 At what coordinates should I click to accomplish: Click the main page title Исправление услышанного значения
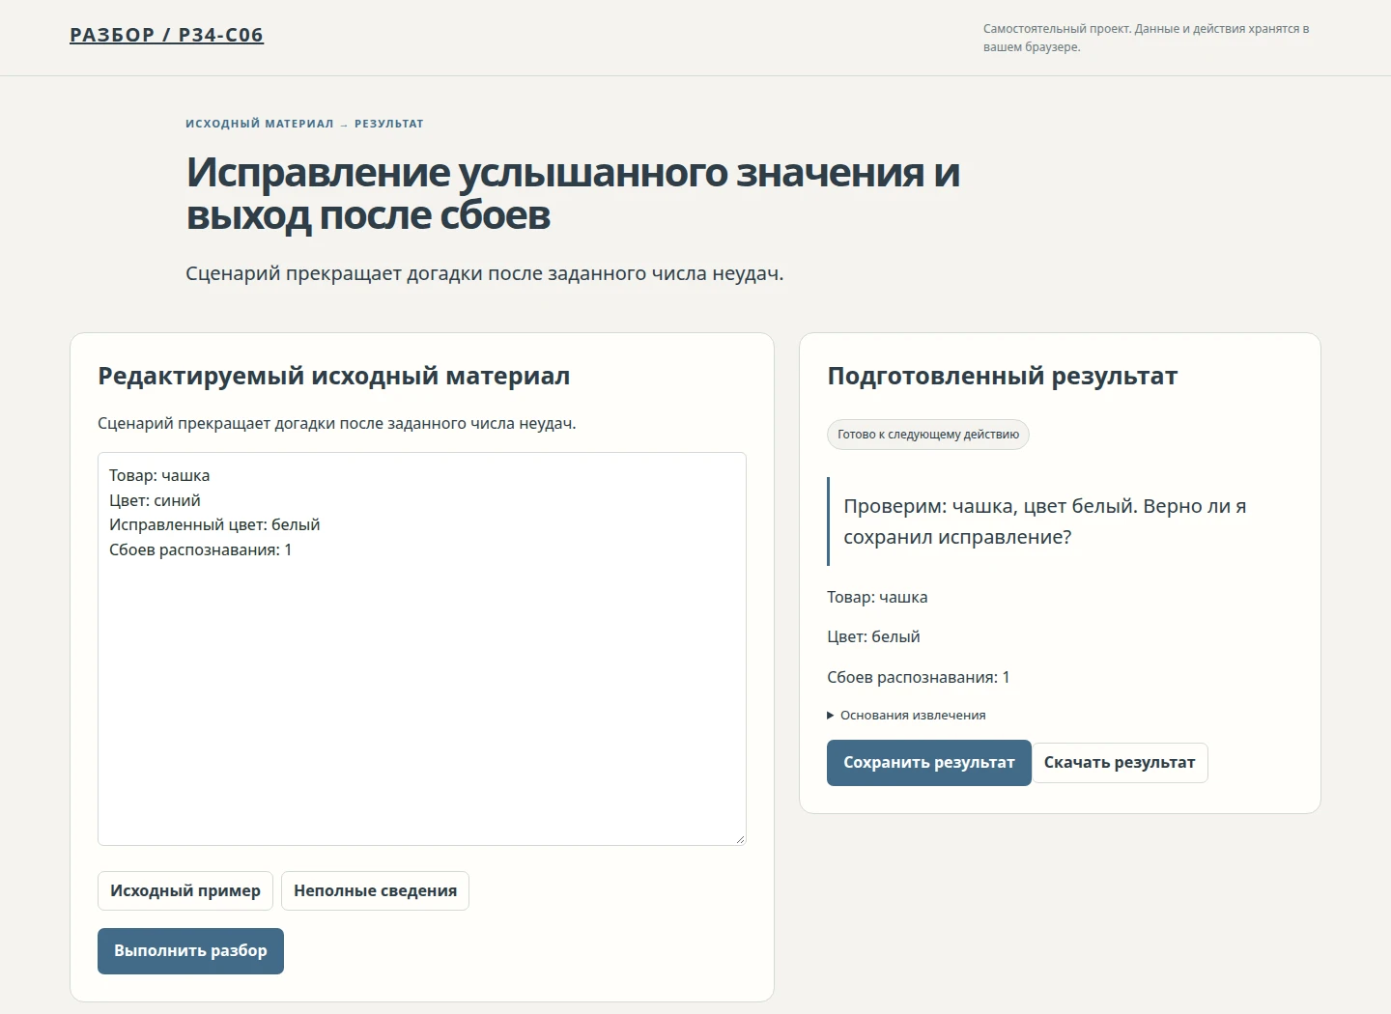(x=573, y=193)
